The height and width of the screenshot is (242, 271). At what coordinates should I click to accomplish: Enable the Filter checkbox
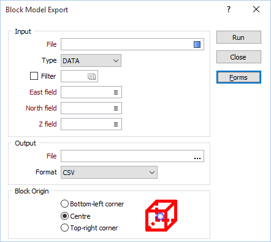[34, 76]
